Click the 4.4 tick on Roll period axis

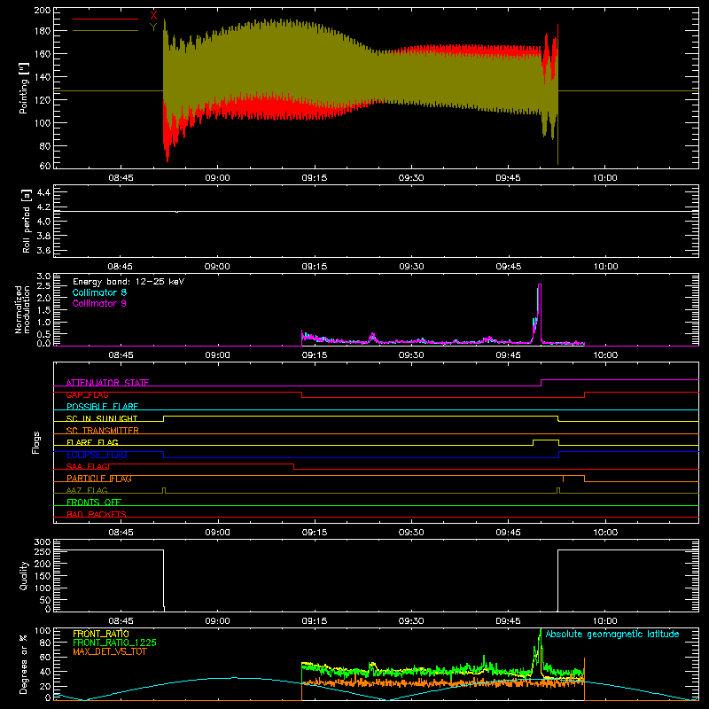tap(43, 192)
